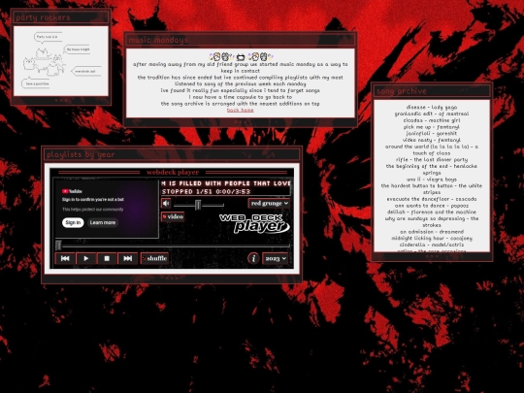Click the YouTube logo in embed
The width and height of the screenshot is (524, 393).
click(x=72, y=191)
